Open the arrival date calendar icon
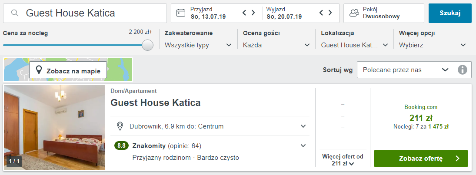Image resolution: width=476 pixels, height=175 pixels. [x=181, y=13]
